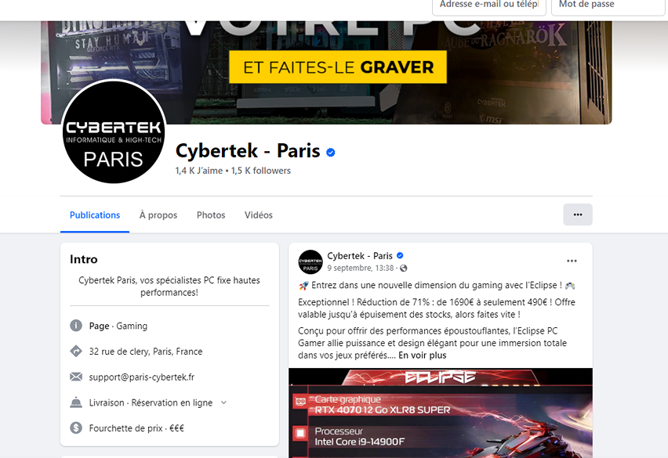Click the post author's small avatar
Screen dimensions: 668x458
click(310, 262)
